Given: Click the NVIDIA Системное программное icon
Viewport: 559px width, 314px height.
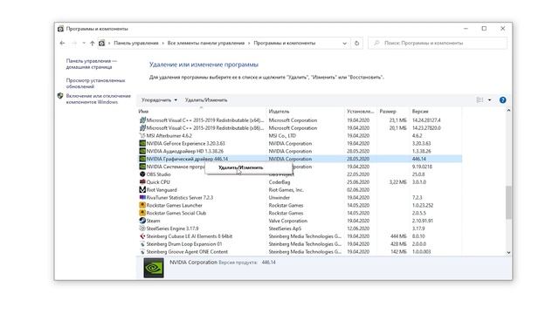Looking at the screenshot, I should 142,167.
